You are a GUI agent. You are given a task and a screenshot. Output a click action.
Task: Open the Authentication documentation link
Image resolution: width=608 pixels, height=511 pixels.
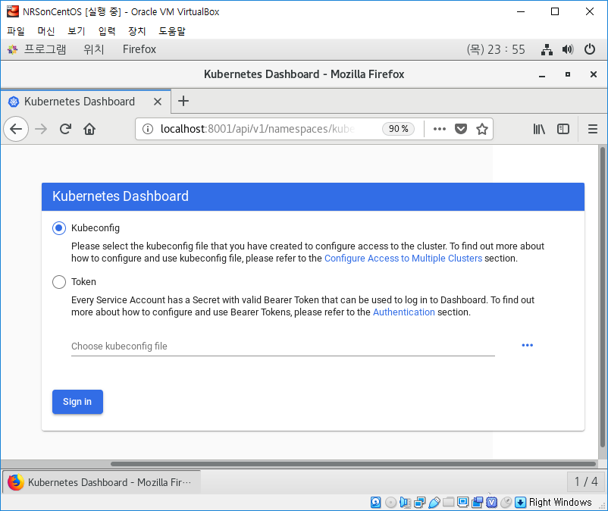pyautogui.click(x=403, y=312)
